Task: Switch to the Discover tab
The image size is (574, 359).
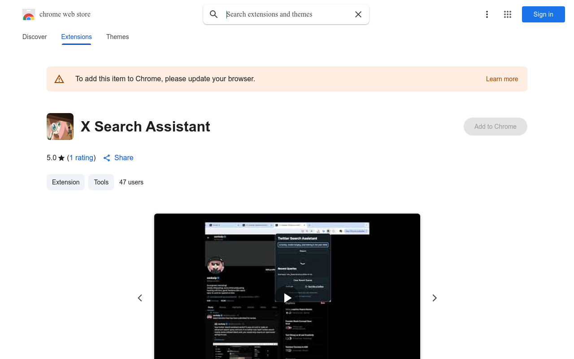Action: click(x=35, y=37)
